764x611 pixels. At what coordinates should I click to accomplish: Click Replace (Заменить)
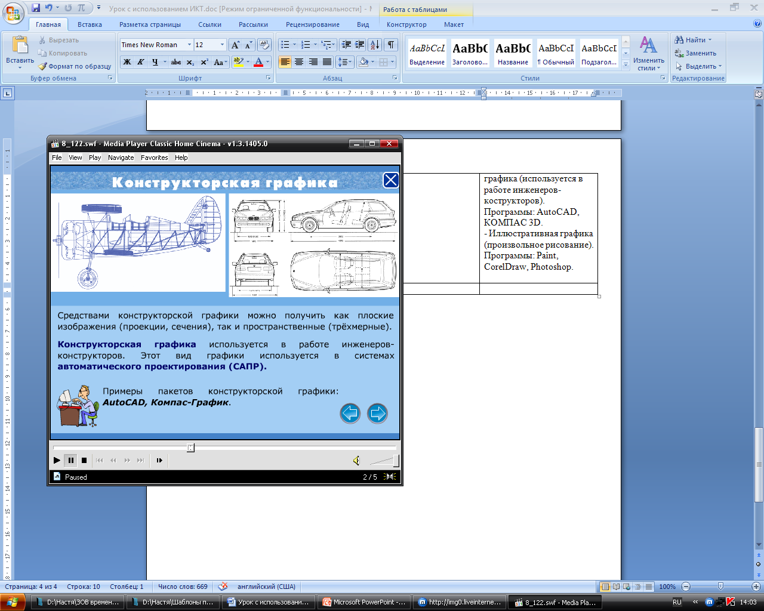point(695,53)
